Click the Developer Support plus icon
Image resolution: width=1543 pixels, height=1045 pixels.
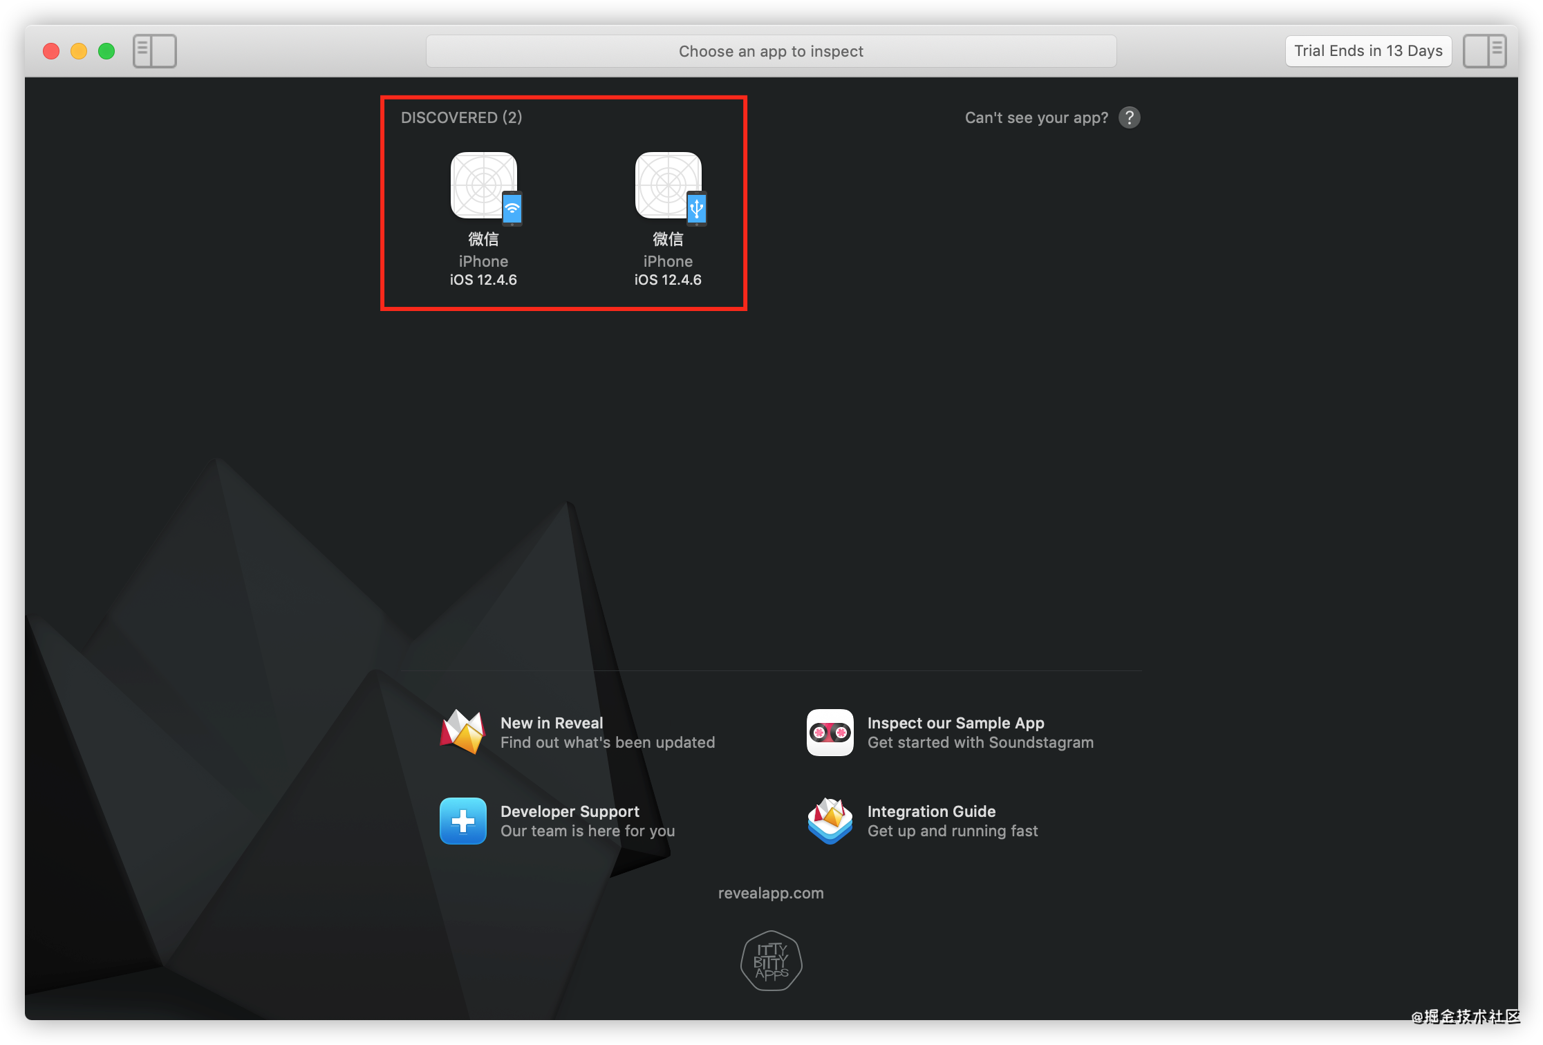(x=462, y=820)
